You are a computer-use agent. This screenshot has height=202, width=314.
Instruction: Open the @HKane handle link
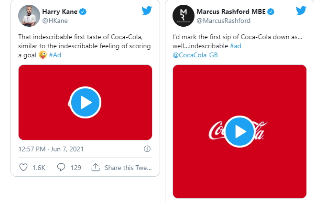pos(54,21)
